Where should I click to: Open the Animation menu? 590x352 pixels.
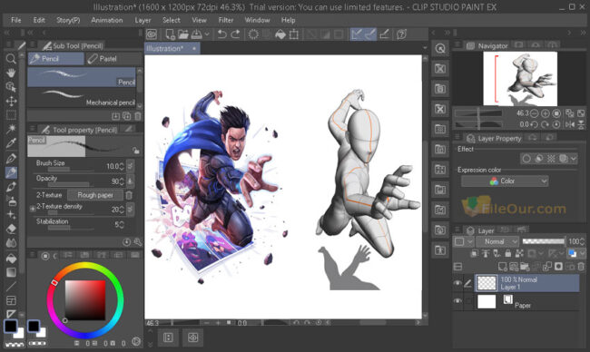107,20
